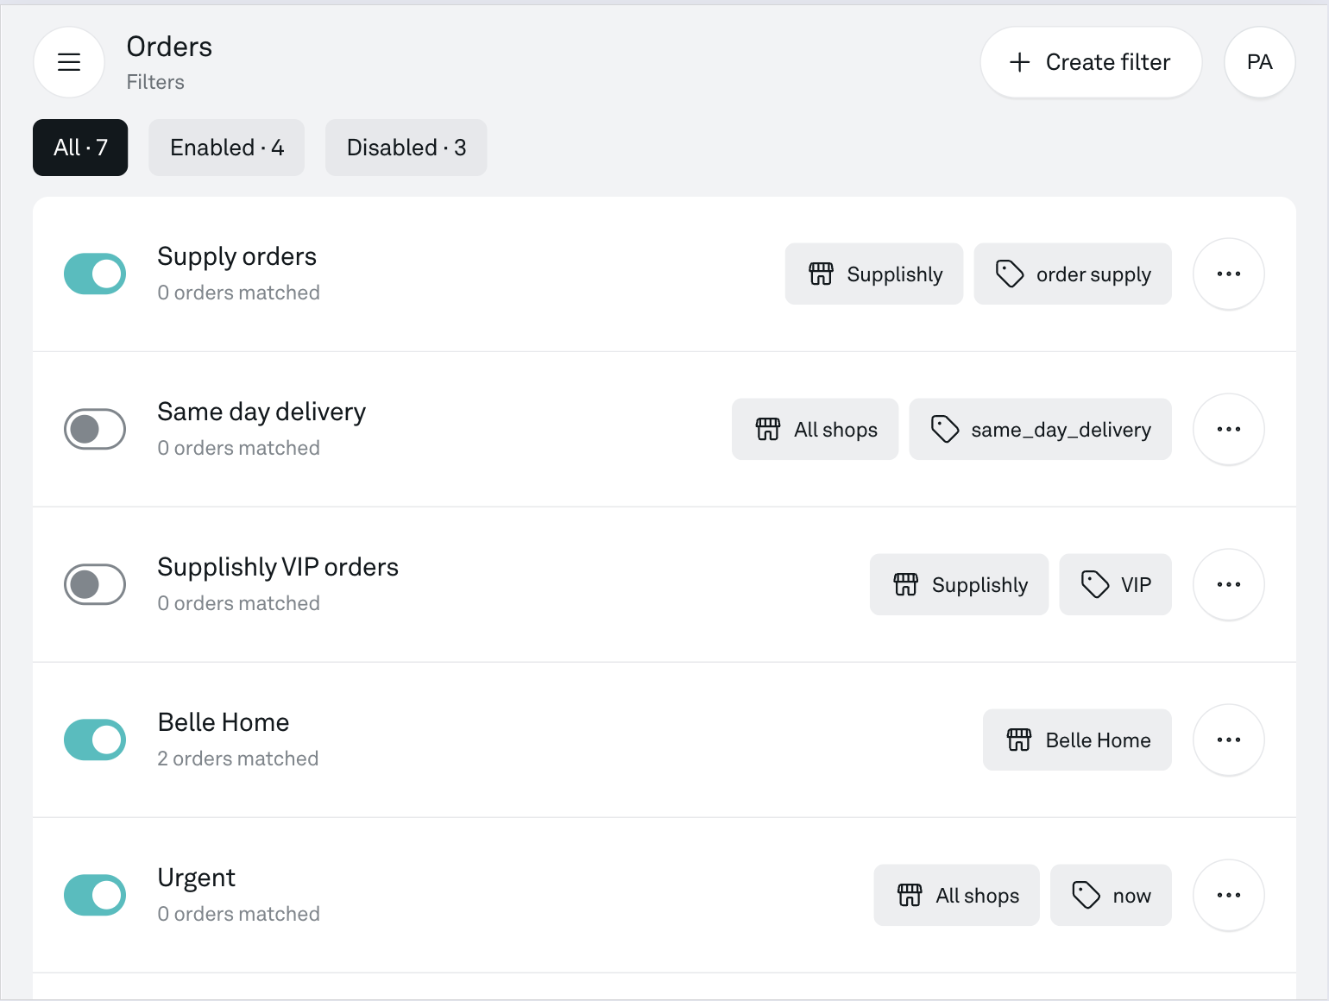Click the All shops chip in Urgent row
The height and width of the screenshot is (1001, 1329).
tap(956, 895)
